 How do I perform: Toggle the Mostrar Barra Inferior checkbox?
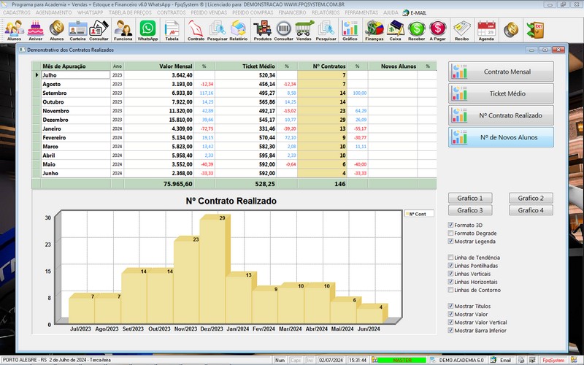(x=450, y=331)
